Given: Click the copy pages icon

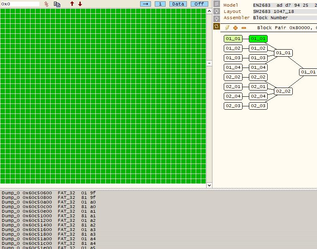Looking at the screenshot, I should [x=57, y=4].
